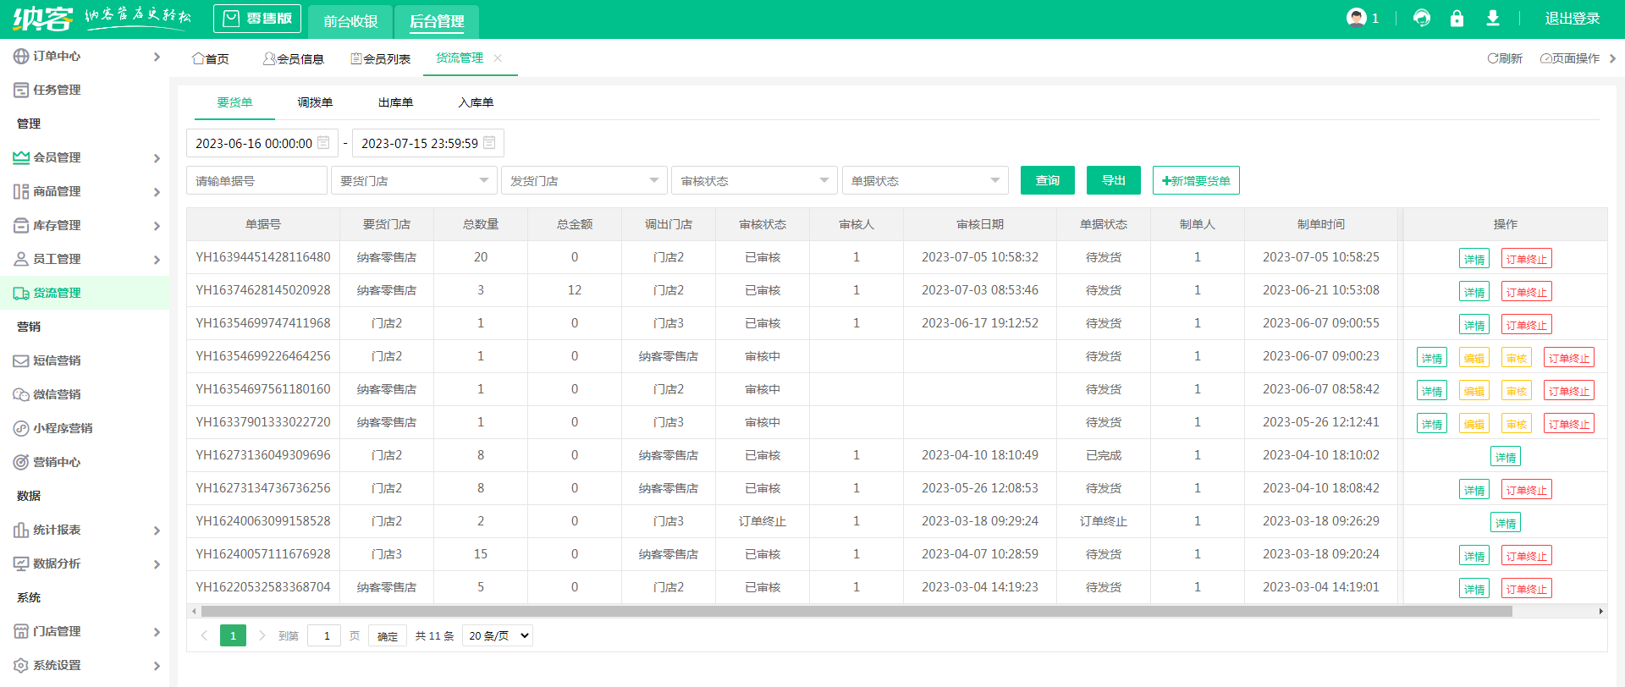1625x687 pixels.
Task: Click 审核 for order YH16354697561180160
Action: [1517, 391]
